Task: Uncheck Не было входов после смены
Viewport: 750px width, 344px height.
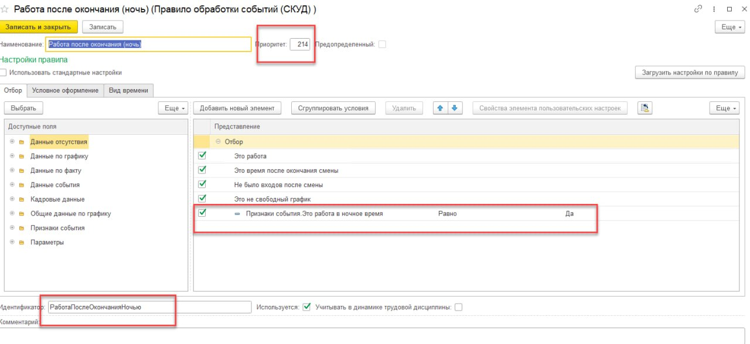Action: [203, 184]
